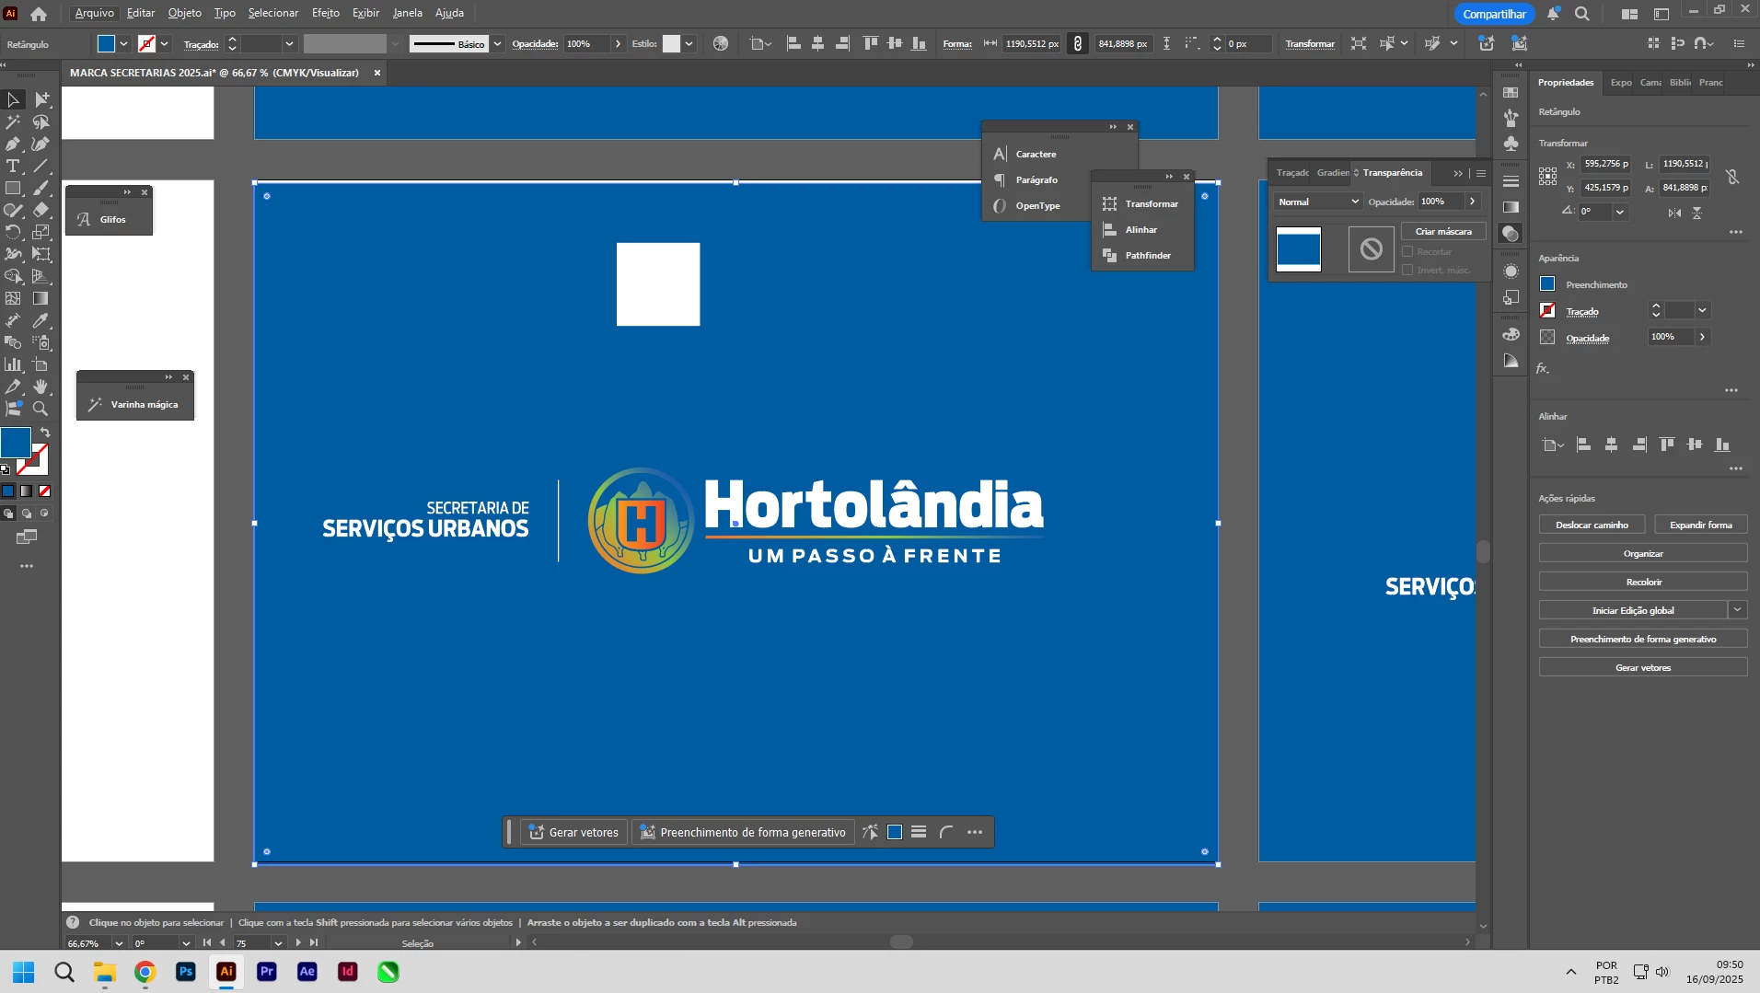Click the Compartilhar button

click(1494, 14)
